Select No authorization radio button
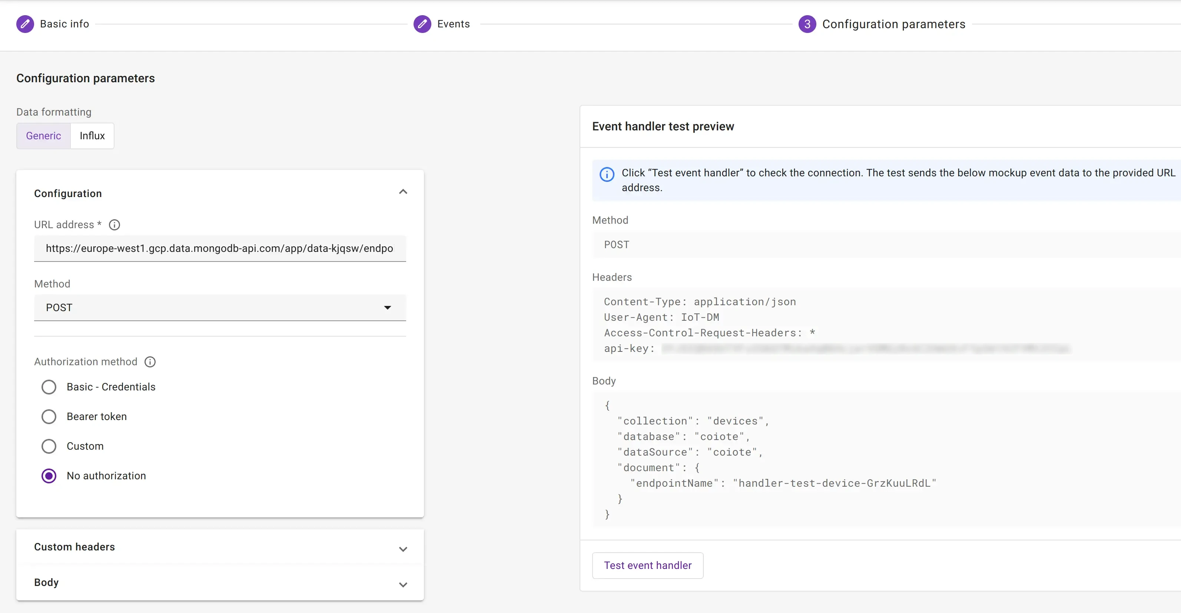The image size is (1181, 613). 49,476
